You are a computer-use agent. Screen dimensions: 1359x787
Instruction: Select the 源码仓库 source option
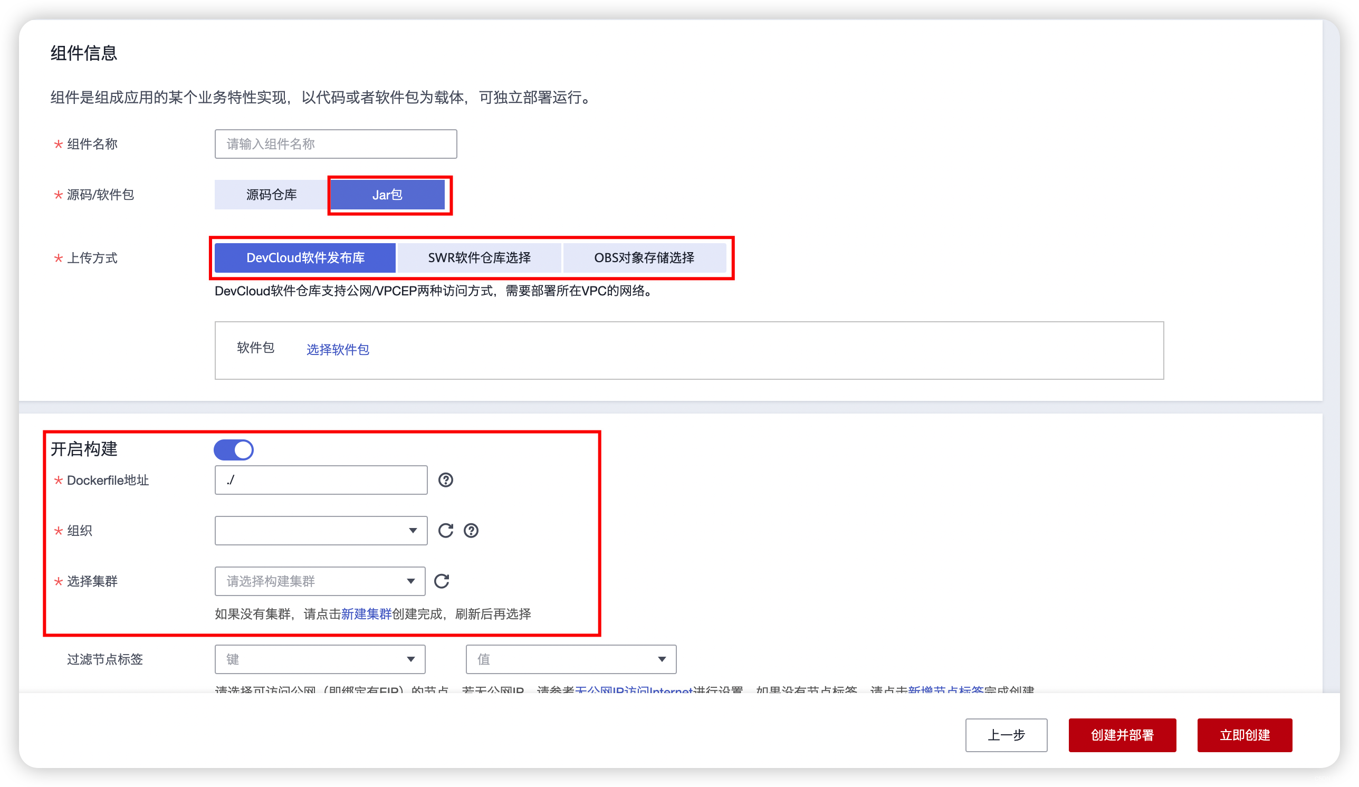271,195
